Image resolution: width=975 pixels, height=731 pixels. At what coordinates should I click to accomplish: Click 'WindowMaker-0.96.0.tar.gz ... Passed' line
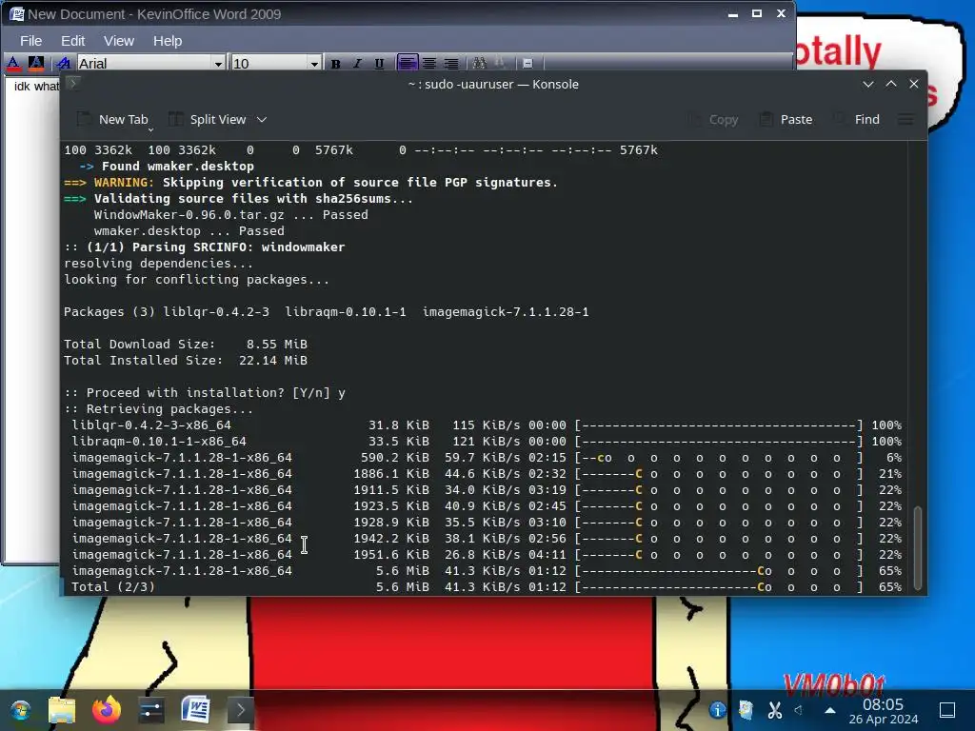tap(231, 214)
